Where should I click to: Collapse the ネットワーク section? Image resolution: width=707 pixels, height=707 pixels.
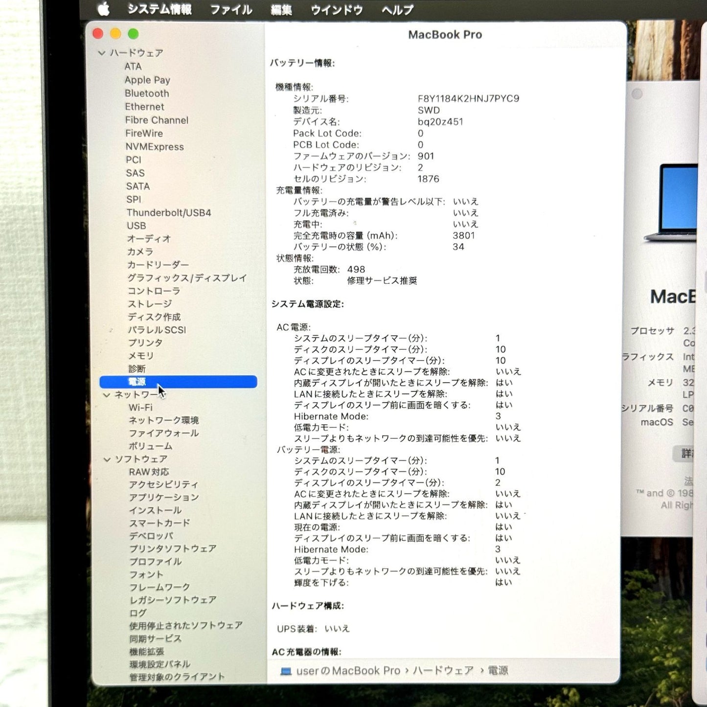[106, 395]
